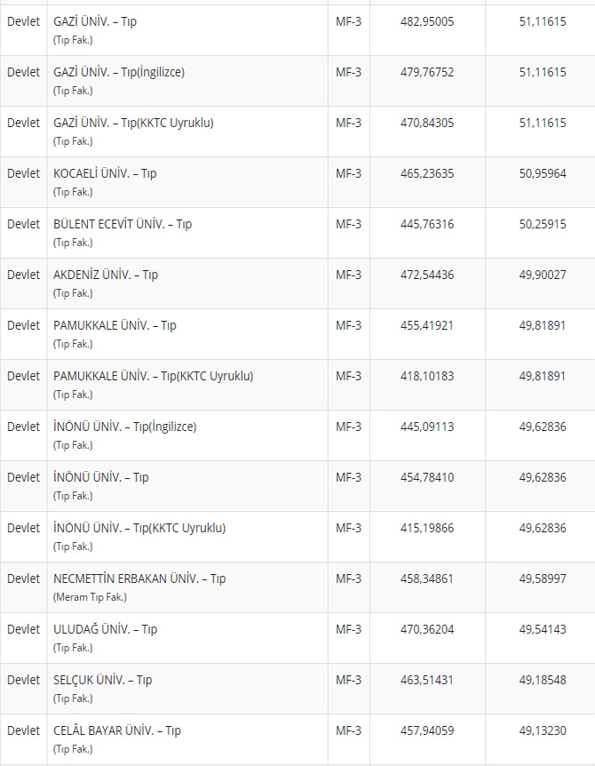595x766 pixels.
Task: Select the 49,13230 value in Celâl Bayar row
Action: coord(543,730)
